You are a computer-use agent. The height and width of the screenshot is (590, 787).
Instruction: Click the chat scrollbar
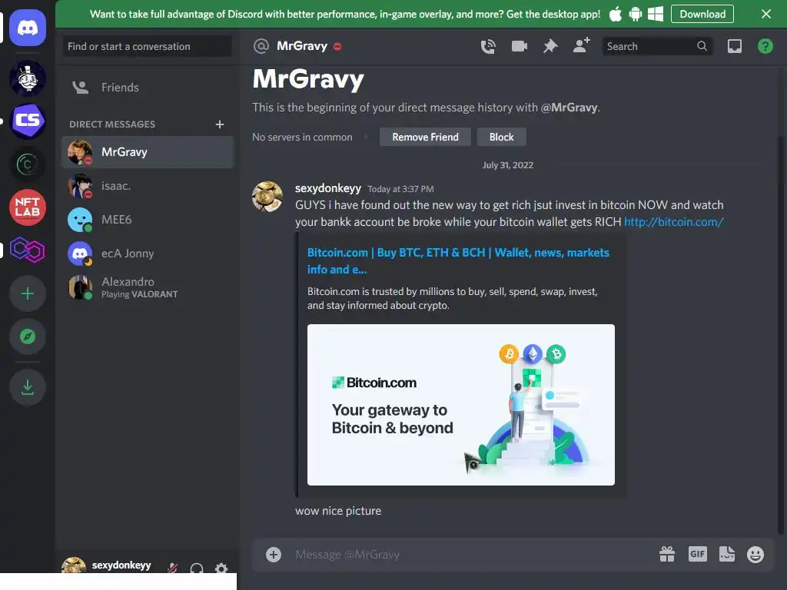point(781,336)
